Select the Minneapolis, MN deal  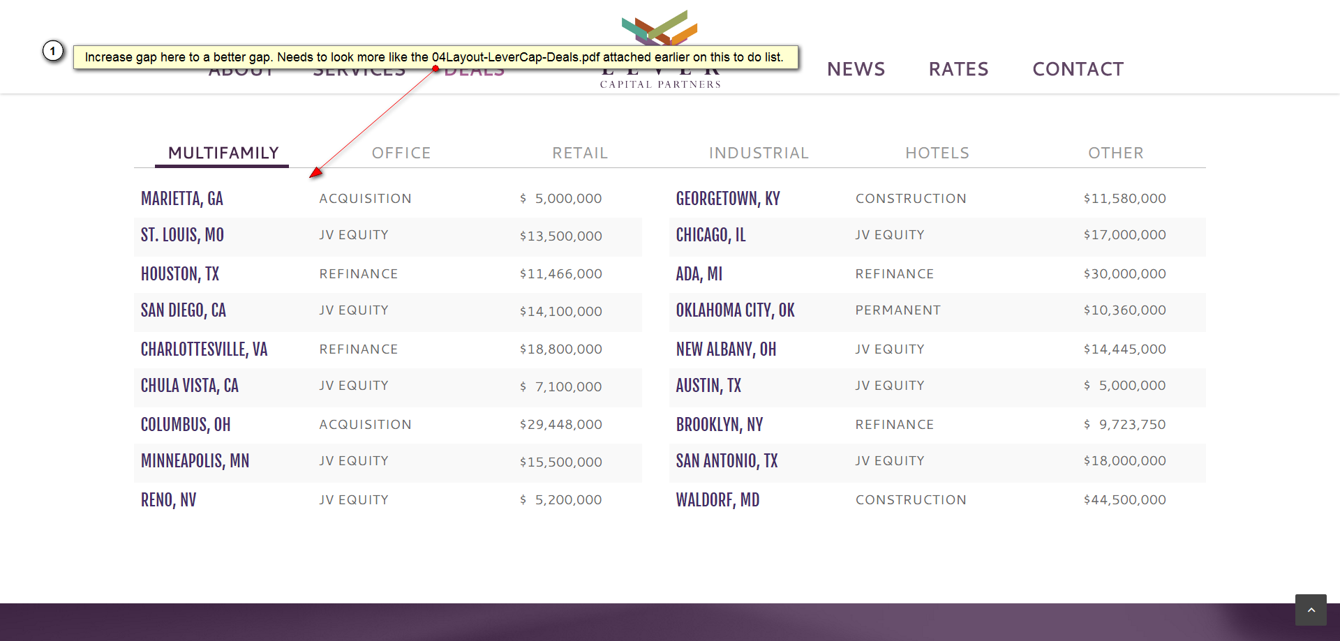195,461
